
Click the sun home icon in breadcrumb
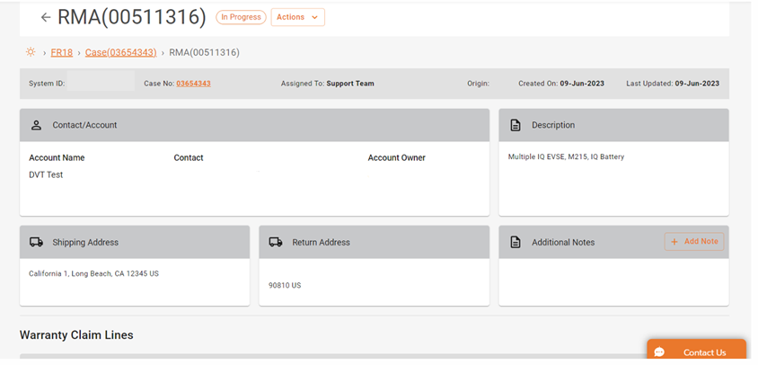[x=31, y=52]
